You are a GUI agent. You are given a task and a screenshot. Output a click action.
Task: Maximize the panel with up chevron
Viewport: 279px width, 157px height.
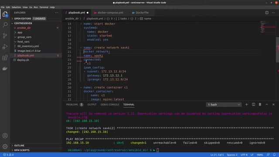(x=267, y=105)
